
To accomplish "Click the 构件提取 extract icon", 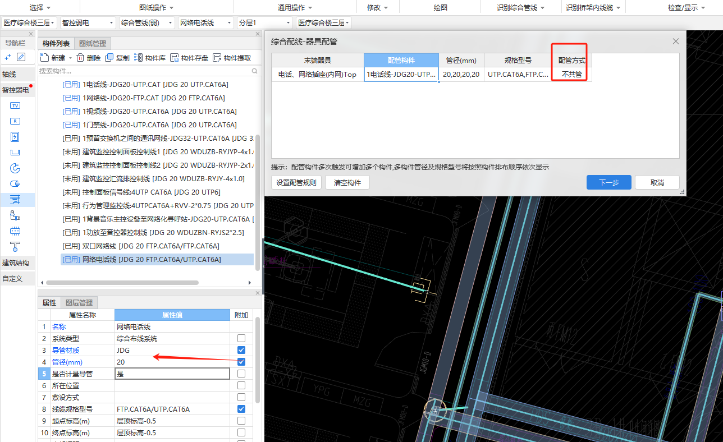I will [217, 58].
